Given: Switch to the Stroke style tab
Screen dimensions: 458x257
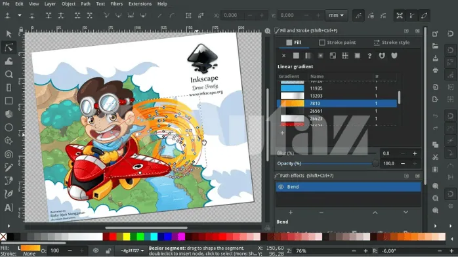Looking at the screenshot, I should (392, 43).
